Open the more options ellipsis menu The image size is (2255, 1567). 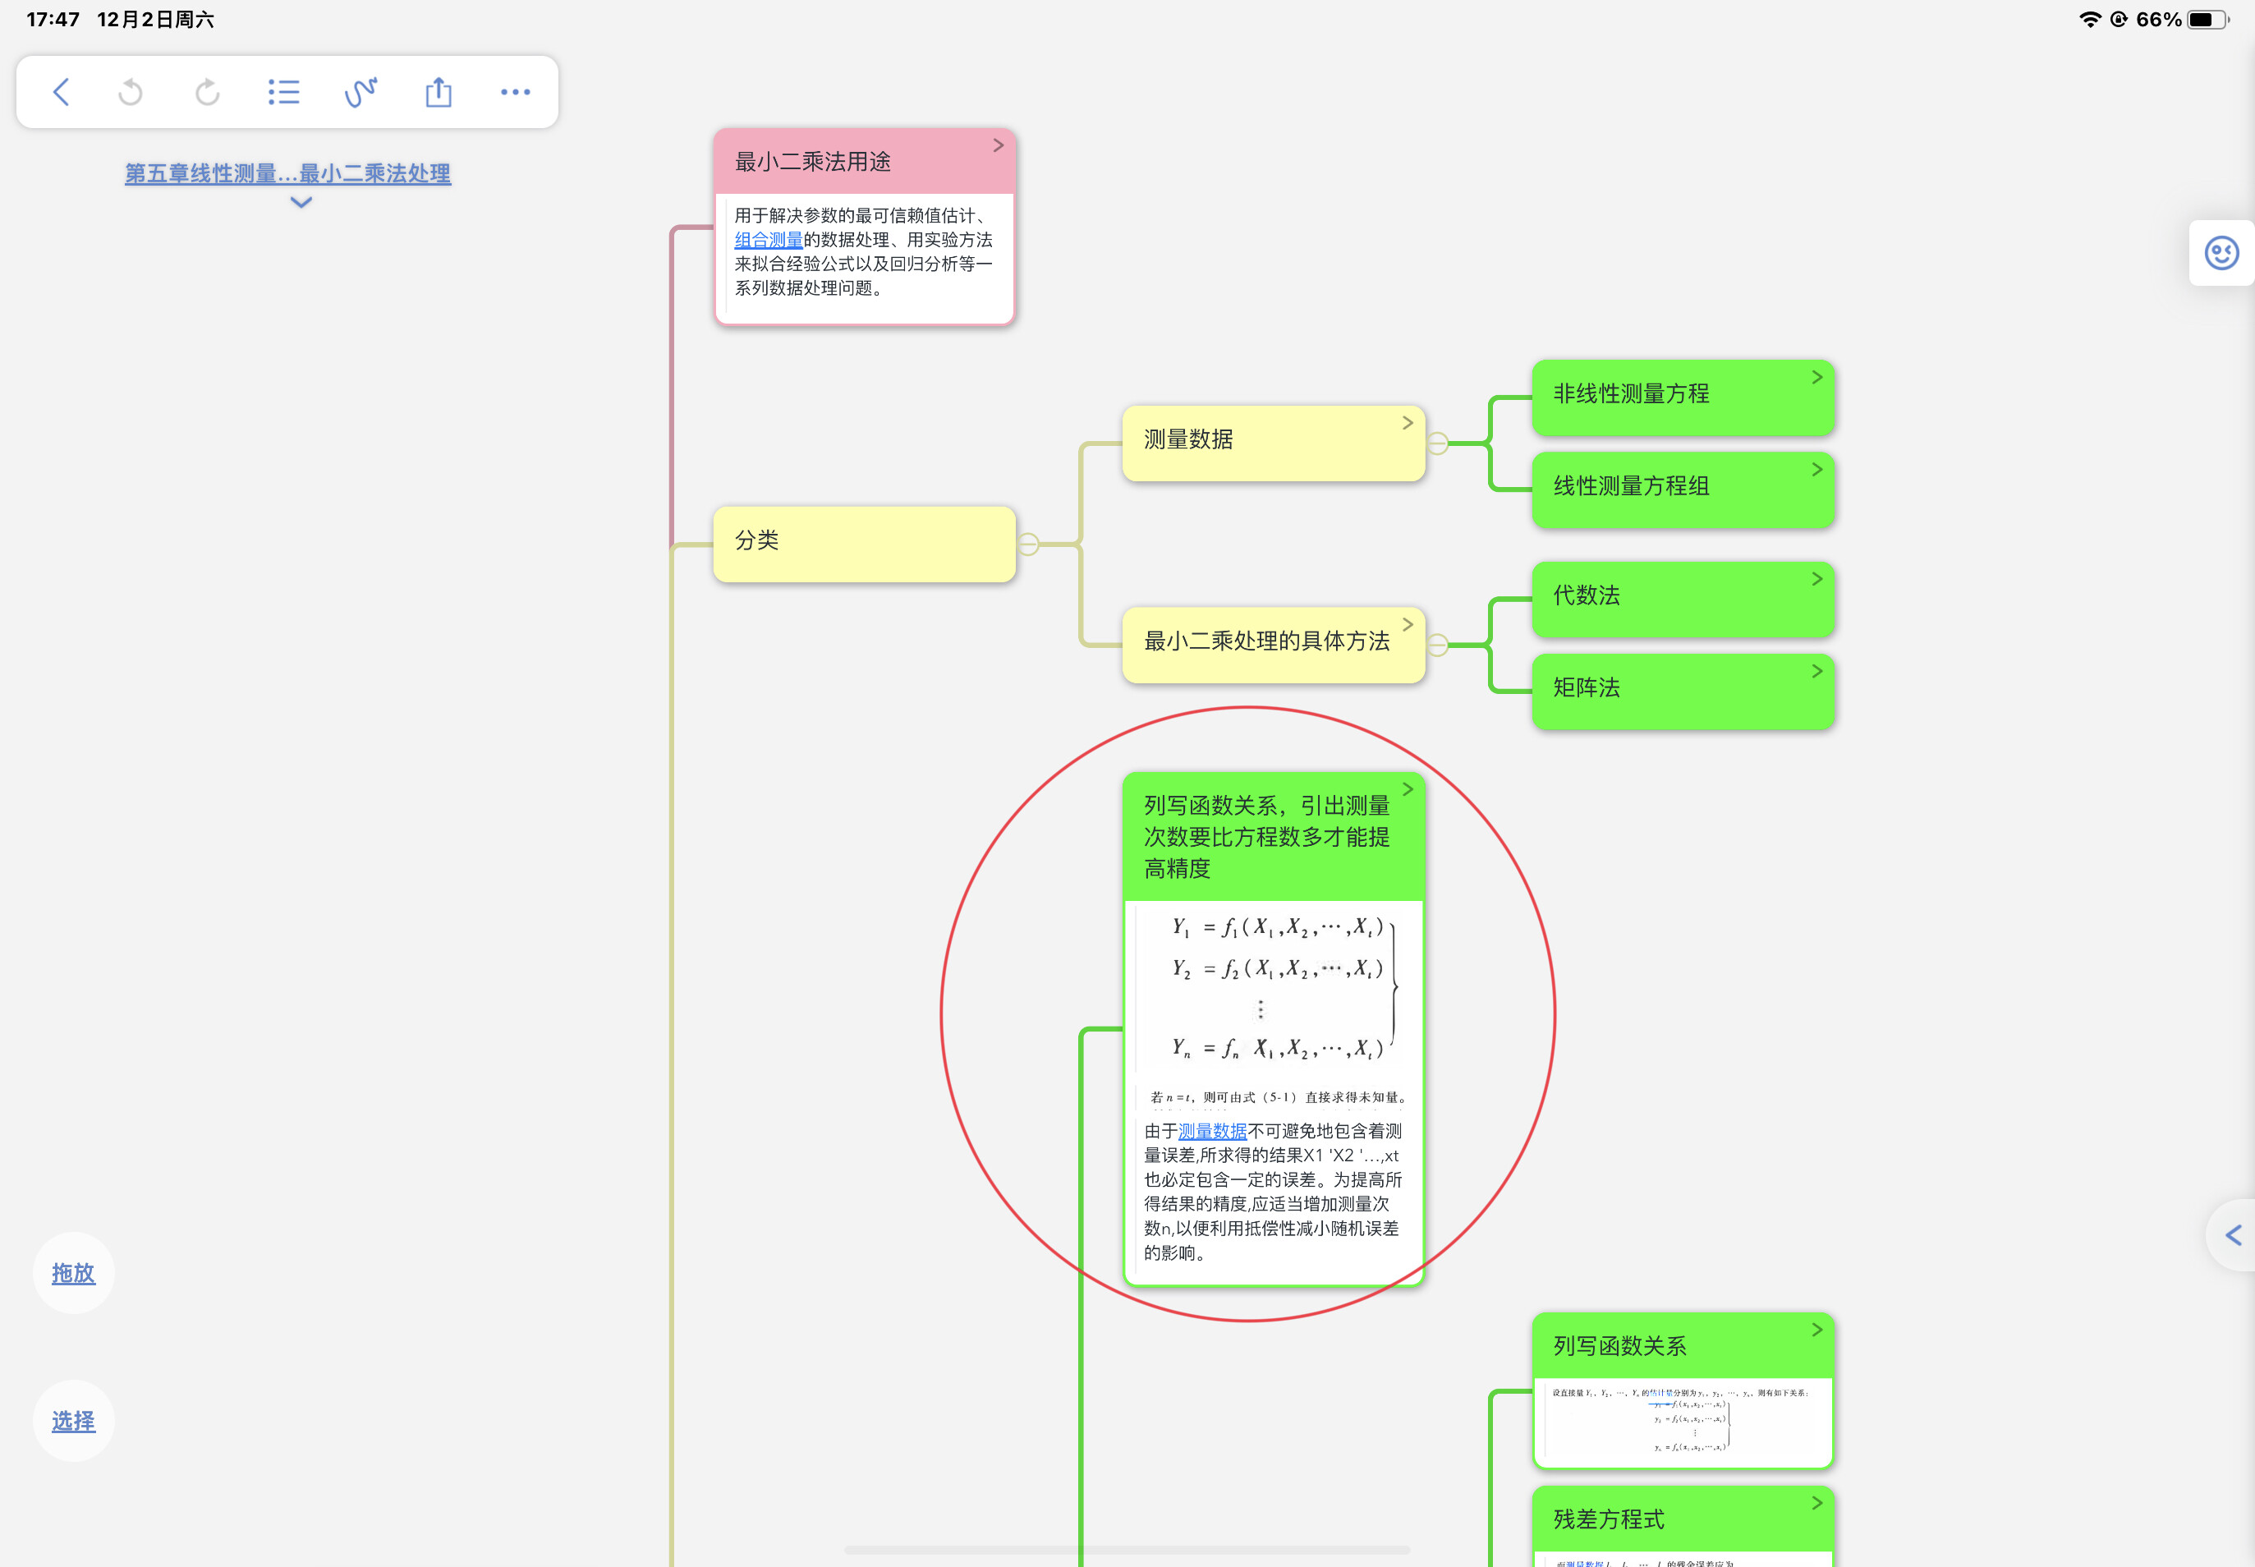coord(516,92)
